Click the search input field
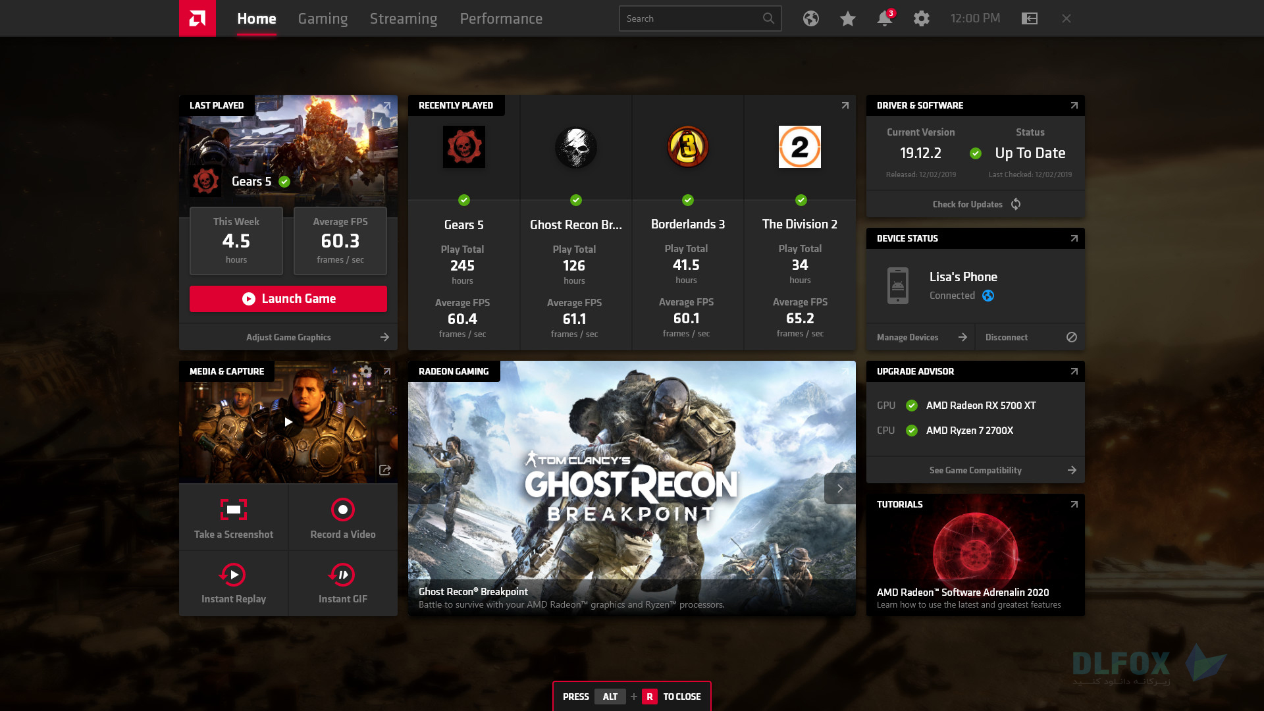 pos(700,17)
